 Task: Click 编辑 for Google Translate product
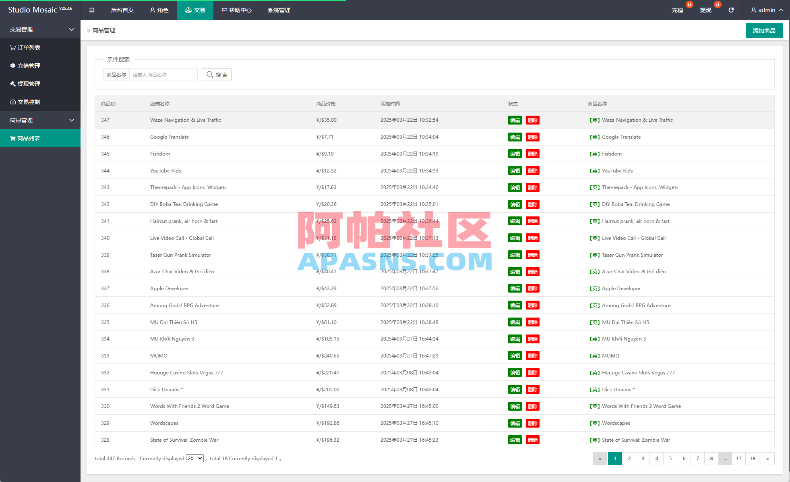[x=515, y=137]
